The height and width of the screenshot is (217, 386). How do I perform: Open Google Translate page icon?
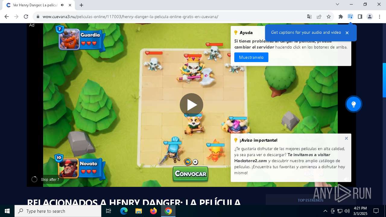(x=309, y=17)
